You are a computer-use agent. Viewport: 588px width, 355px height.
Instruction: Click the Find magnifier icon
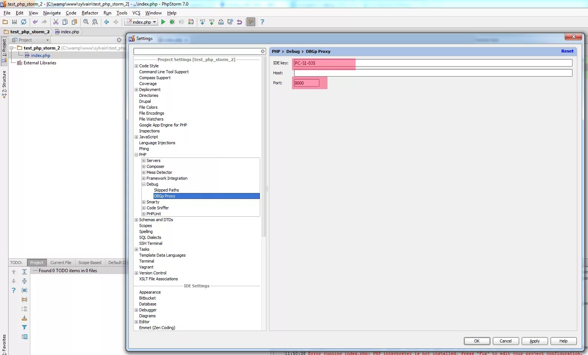click(86, 22)
